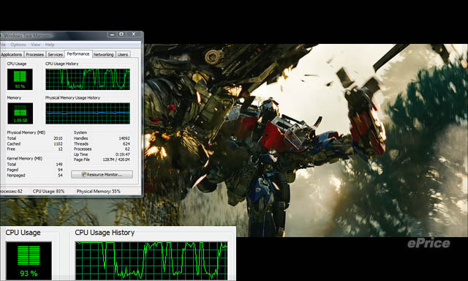This screenshot has width=468, height=281.
Task: Close the Windows Task Manager window
Action: tap(133, 34)
